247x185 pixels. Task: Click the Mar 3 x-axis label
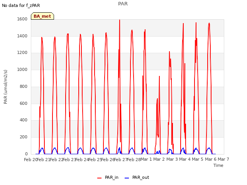[172, 159]
